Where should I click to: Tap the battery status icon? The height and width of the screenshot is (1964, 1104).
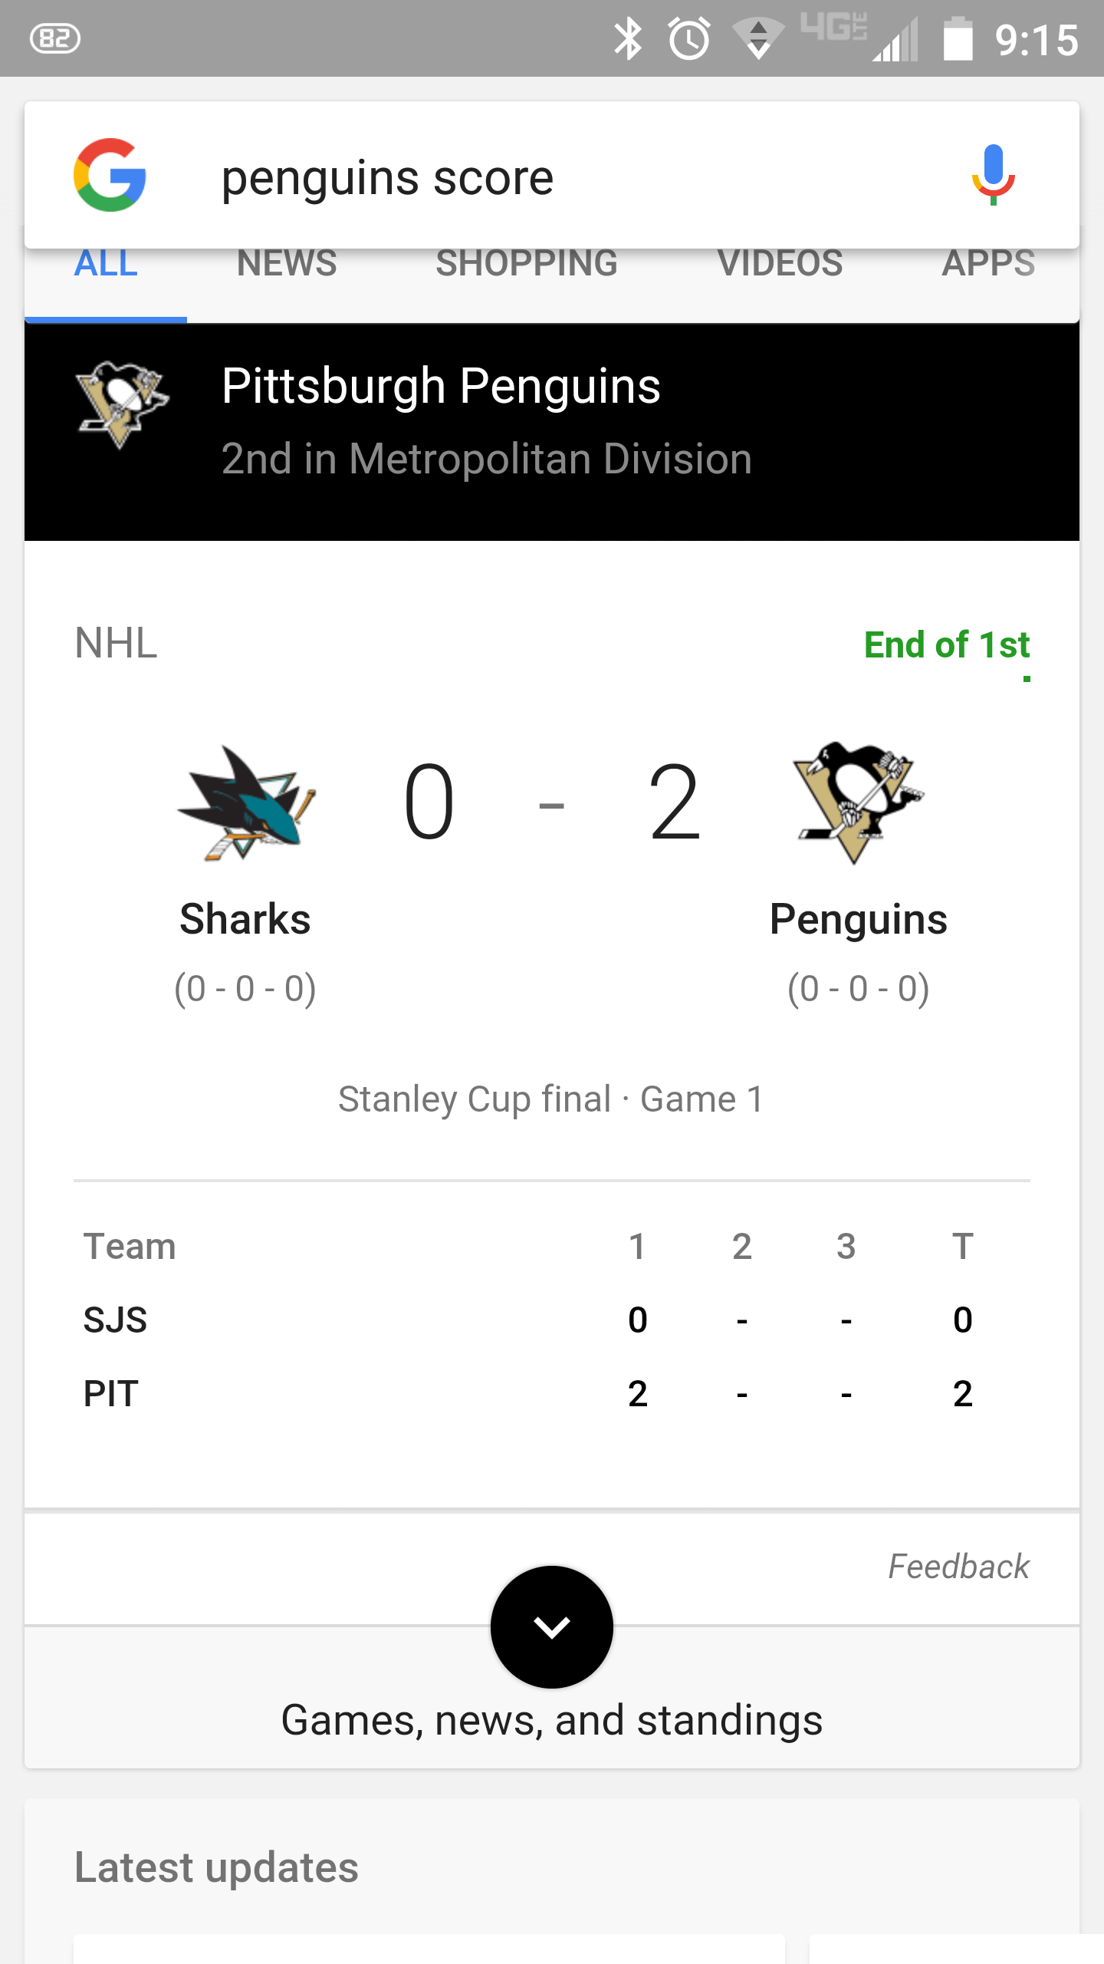pyautogui.click(x=958, y=38)
